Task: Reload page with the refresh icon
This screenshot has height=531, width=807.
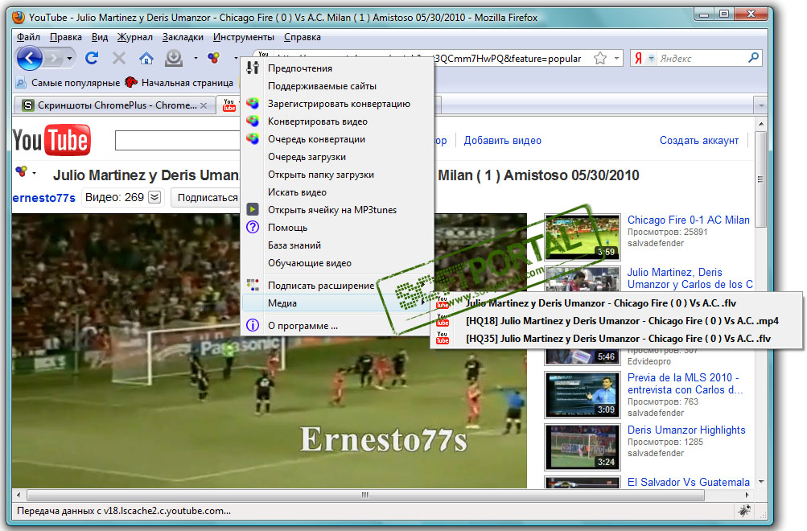Action: click(x=92, y=58)
